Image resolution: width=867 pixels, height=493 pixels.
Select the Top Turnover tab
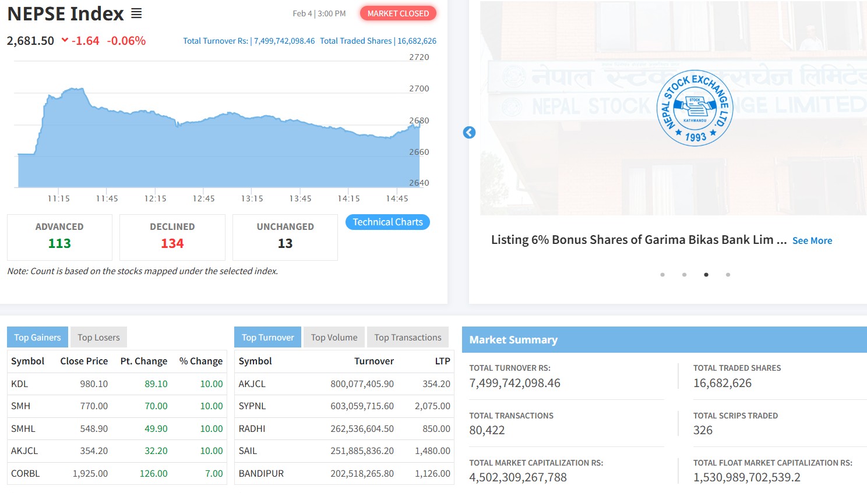tap(267, 338)
